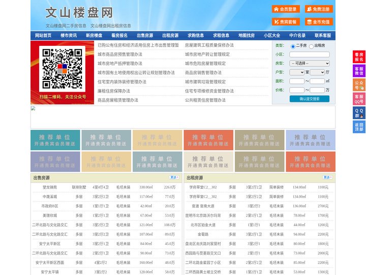Open sale listing 望龙锦苑
The height and width of the screenshot is (275, 366).
coord(50,187)
